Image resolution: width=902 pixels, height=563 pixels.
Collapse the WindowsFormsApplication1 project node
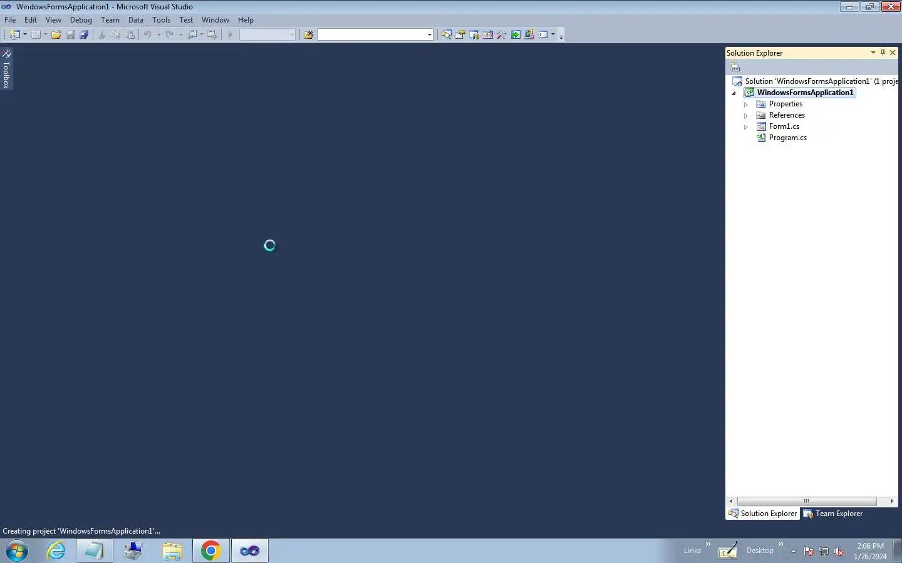(734, 93)
